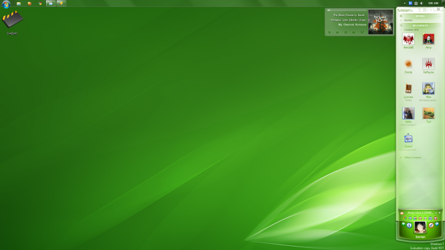445x250 pixels.
Task: Click the blue speech bubble icon
Action: pos(437,224)
